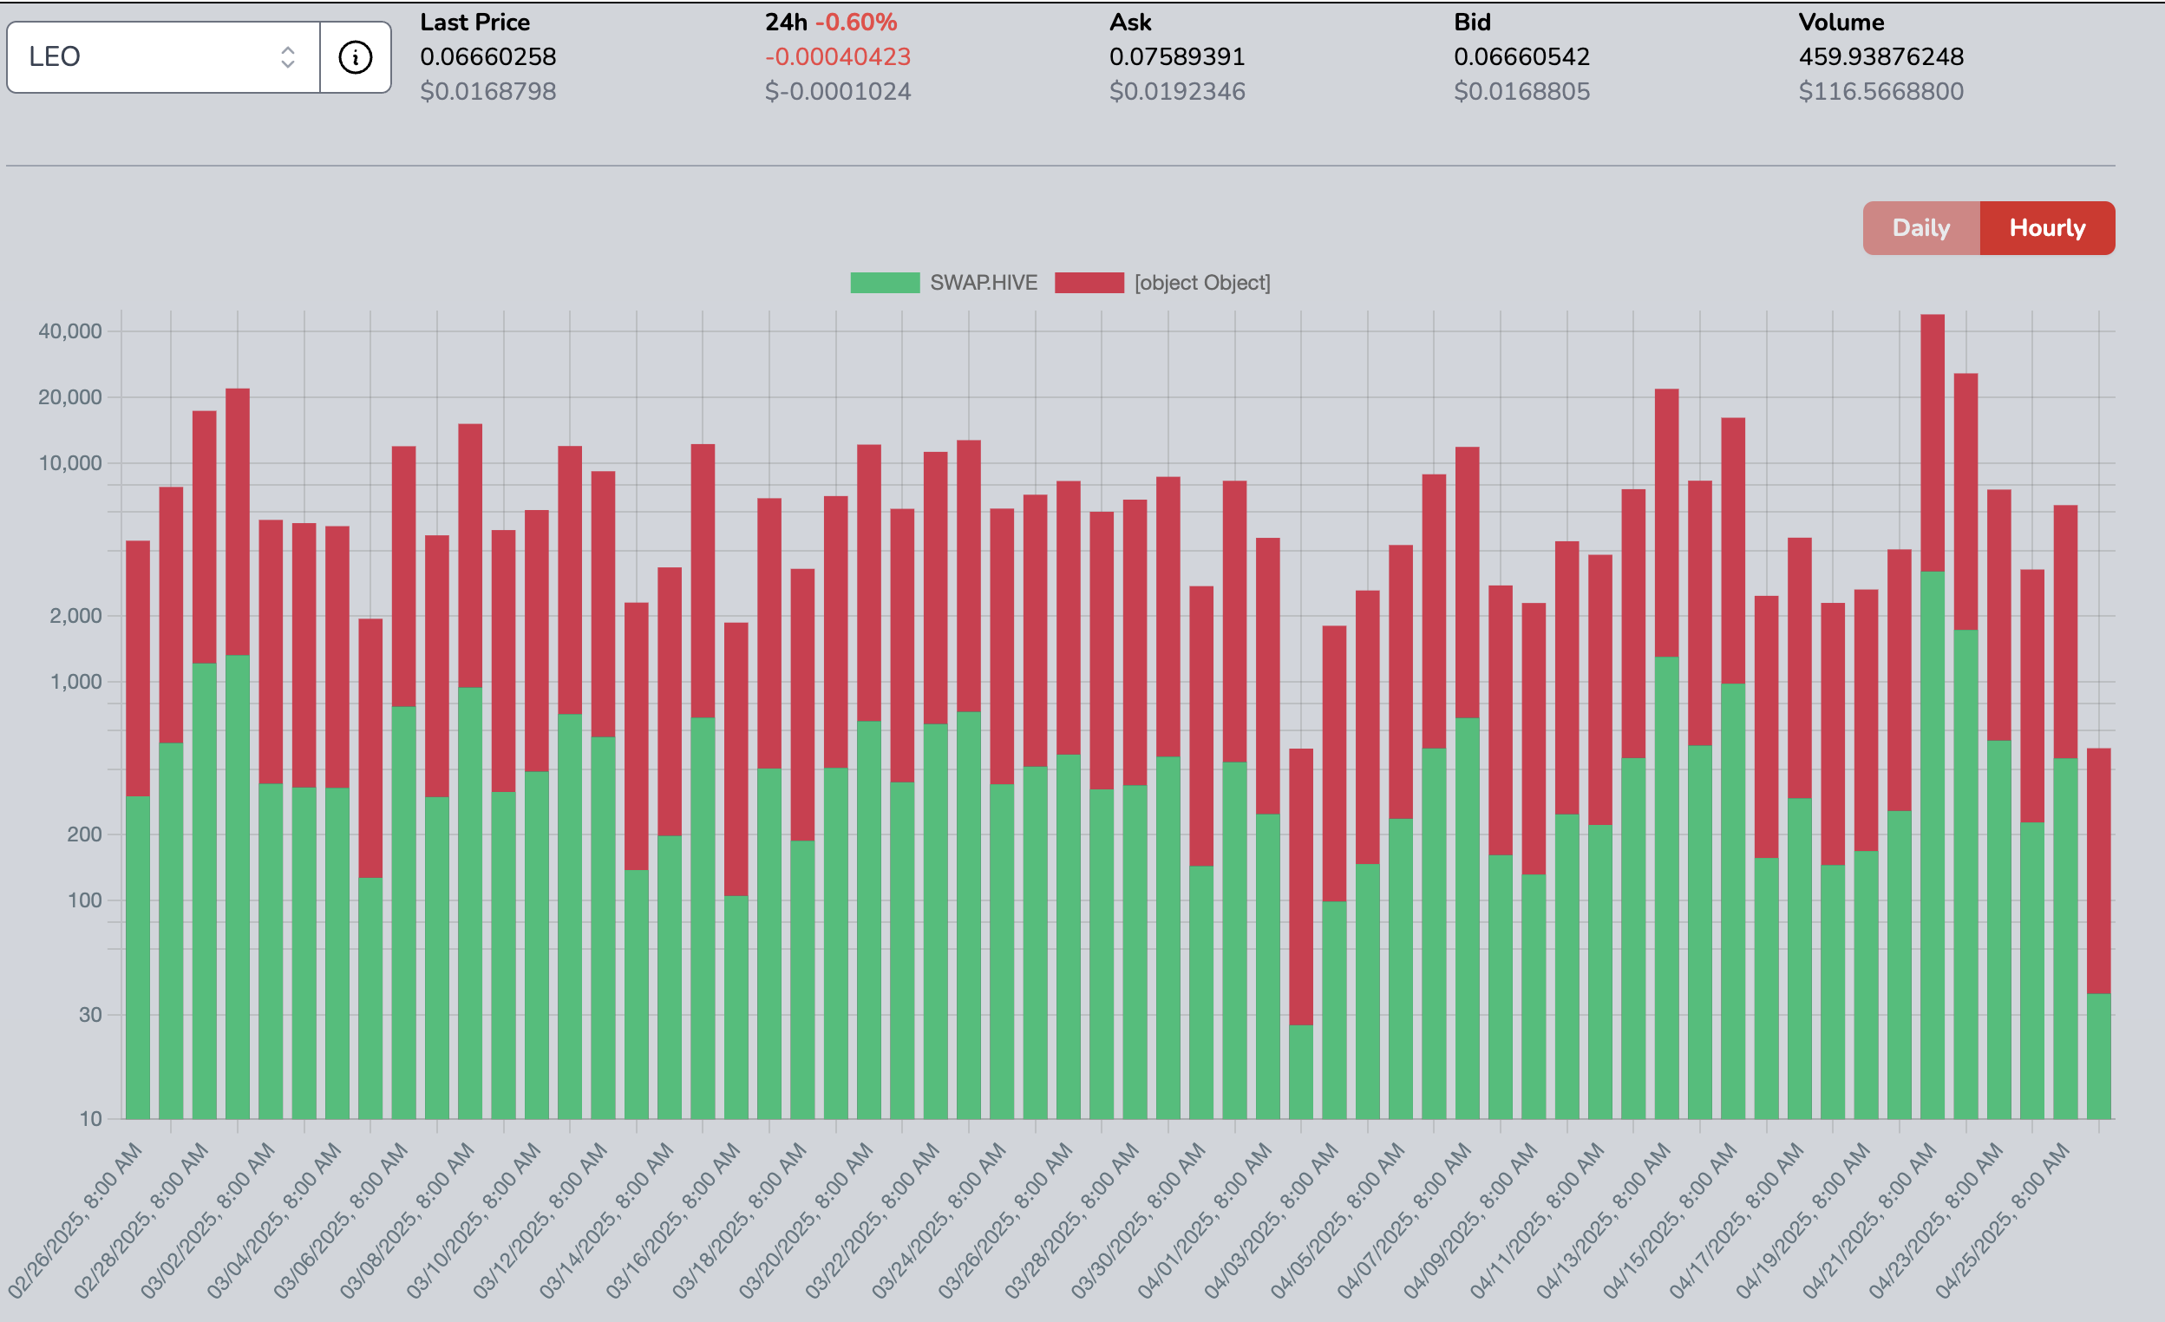Click the 100 y-axis label

pos(84,900)
